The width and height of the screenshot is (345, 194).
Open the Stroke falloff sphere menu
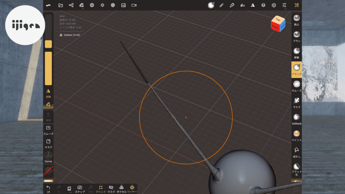point(211,5)
